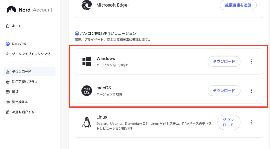Click the Windows logo icon

[x=86, y=61]
